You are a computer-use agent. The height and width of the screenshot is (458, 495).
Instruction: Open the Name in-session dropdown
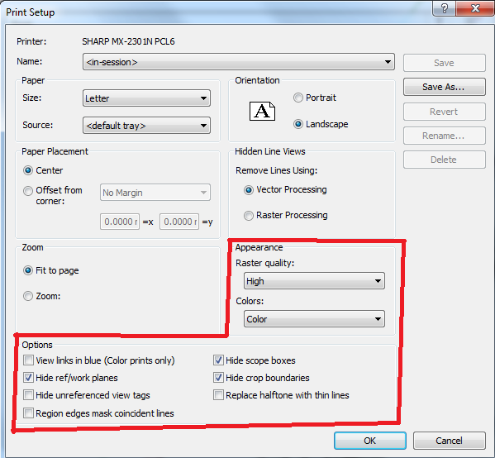[x=239, y=62]
